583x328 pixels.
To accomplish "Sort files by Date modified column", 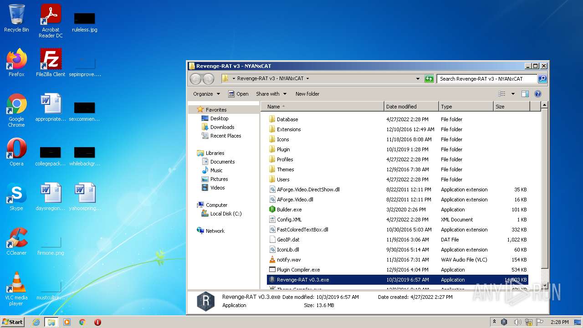I will [x=411, y=107].
